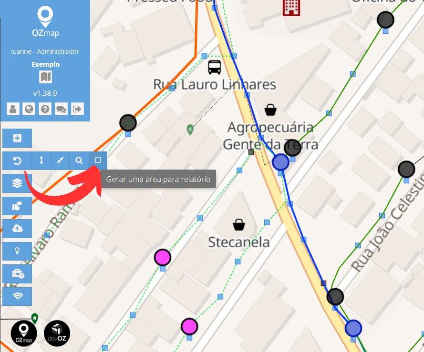Click the plus add button
424x352 pixels.
click(17, 138)
